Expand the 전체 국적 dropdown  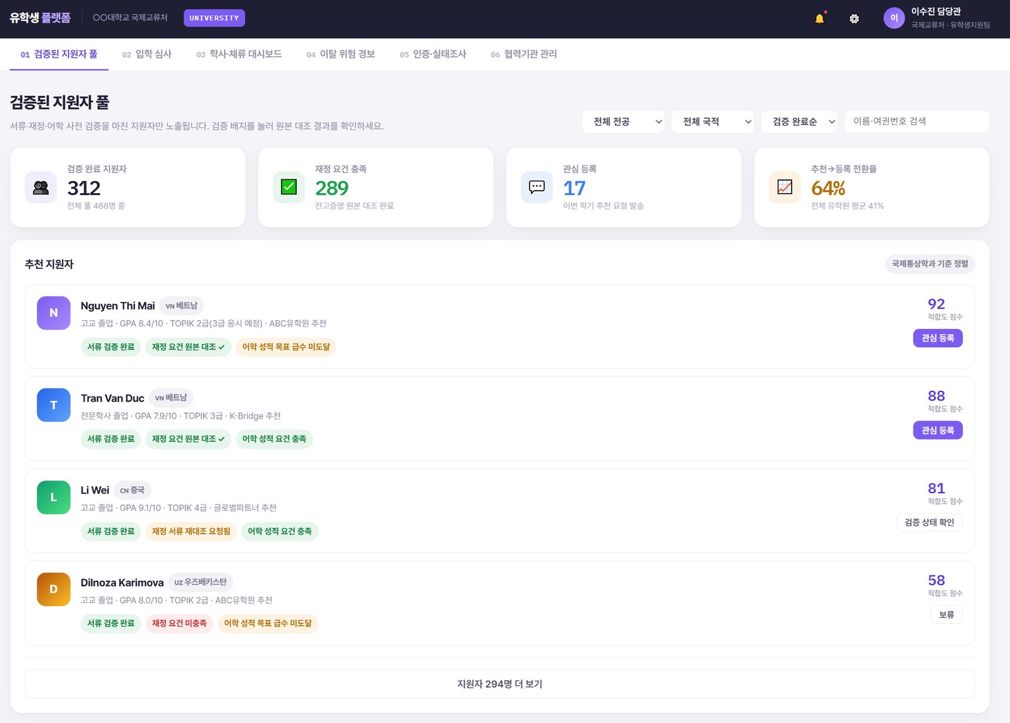713,122
